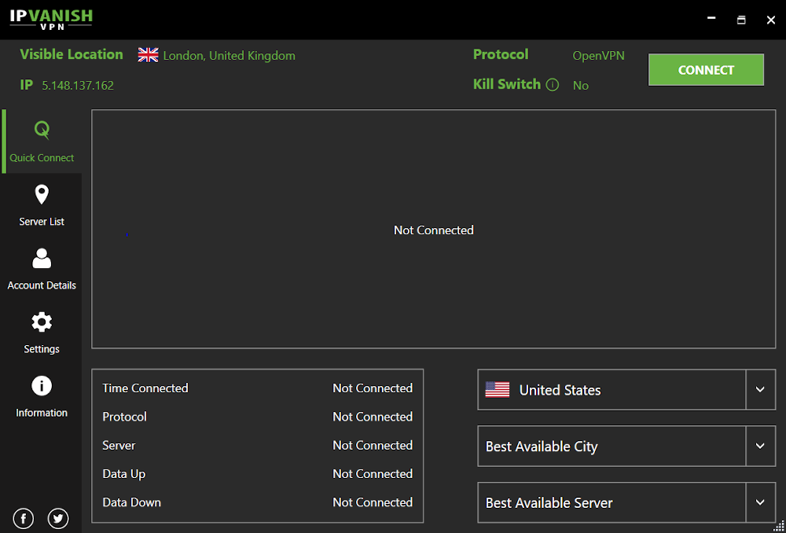The image size is (786, 533).
Task: Click the OpenVPN protocol label
Action: (x=598, y=55)
